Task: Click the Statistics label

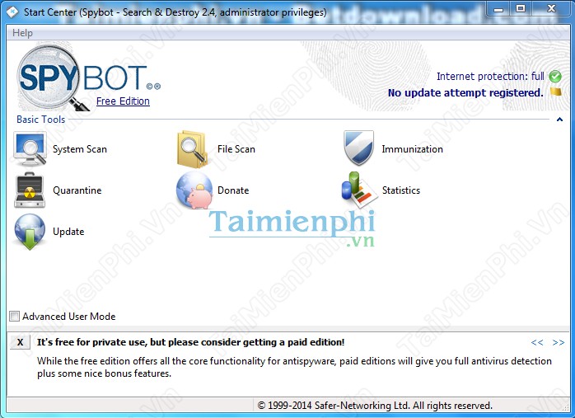Action: 401,190
